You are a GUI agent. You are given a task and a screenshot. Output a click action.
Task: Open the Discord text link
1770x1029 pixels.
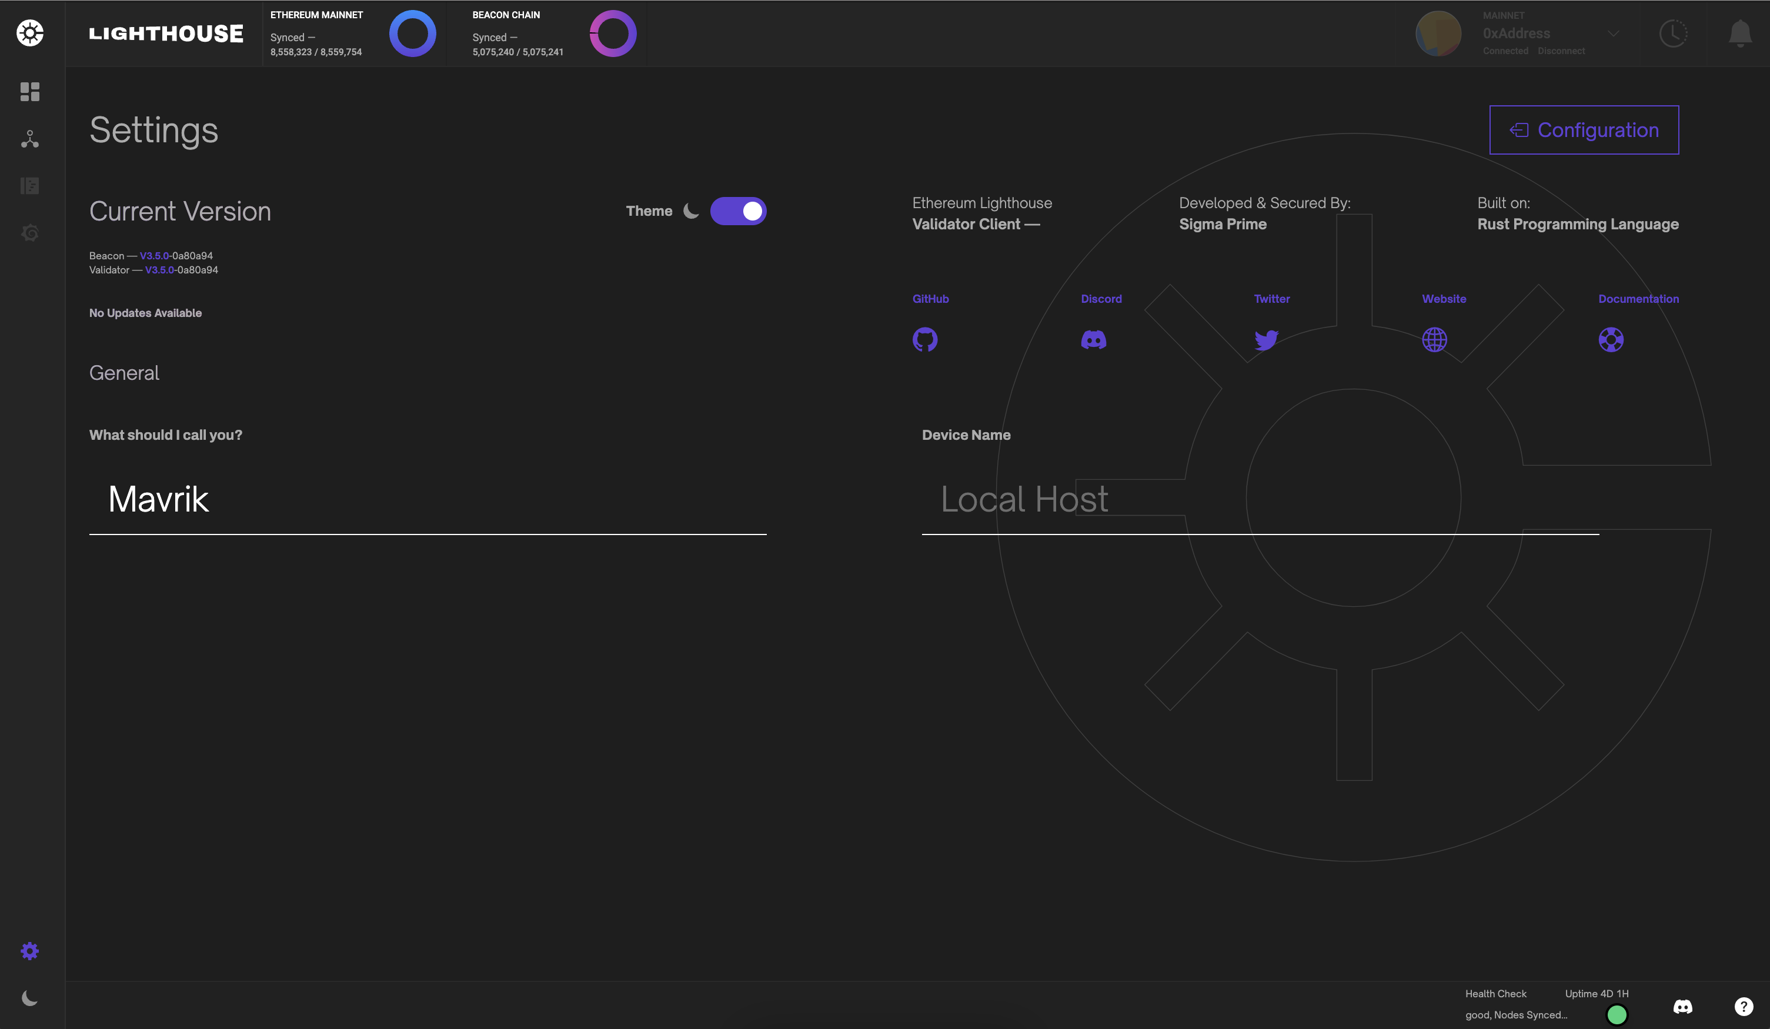point(1101,299)
